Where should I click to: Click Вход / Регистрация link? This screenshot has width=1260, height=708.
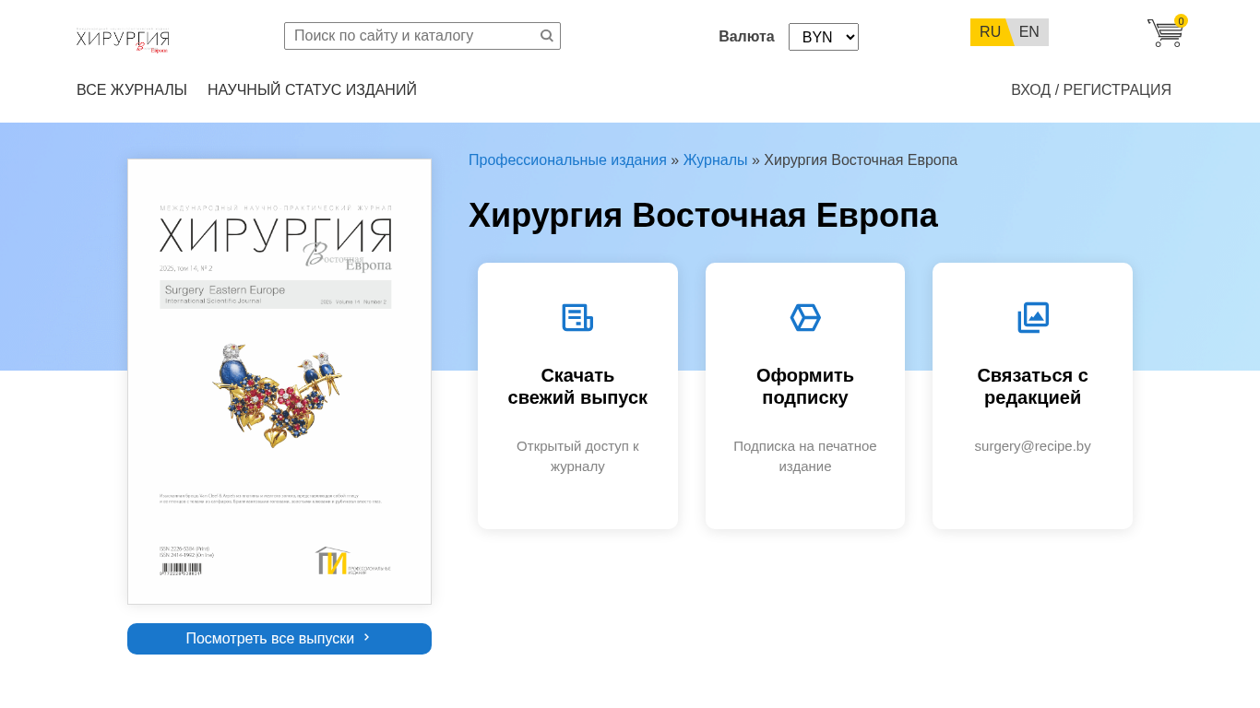click(x=1091, y=90)
